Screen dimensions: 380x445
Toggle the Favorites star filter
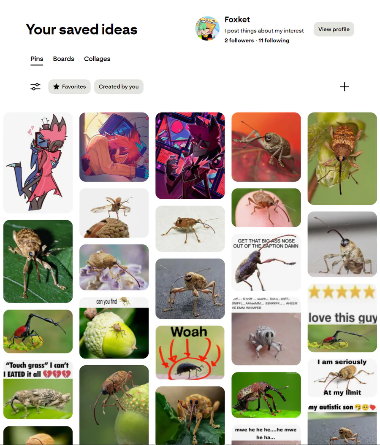pos(69,86)
